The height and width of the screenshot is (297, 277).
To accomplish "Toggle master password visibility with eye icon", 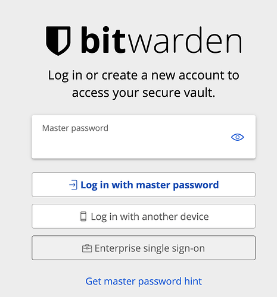I will tap(237, 137).
